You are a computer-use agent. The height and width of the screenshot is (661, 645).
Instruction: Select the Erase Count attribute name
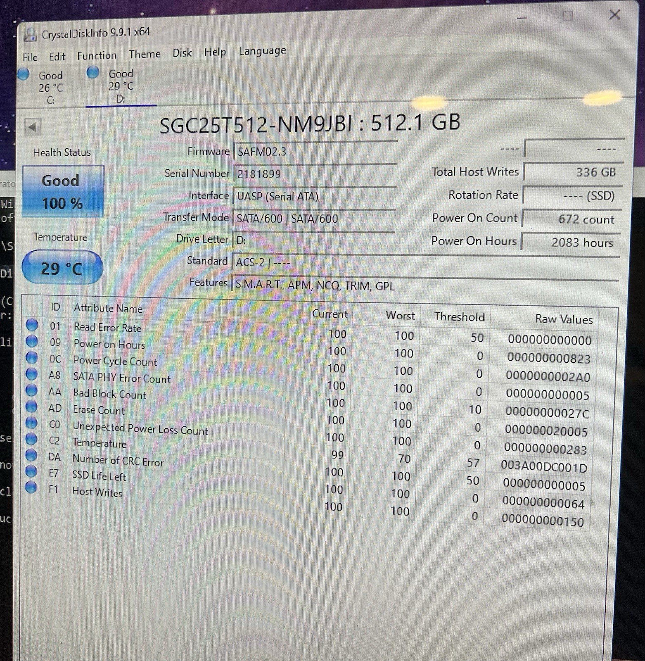[x=99, y=410]
